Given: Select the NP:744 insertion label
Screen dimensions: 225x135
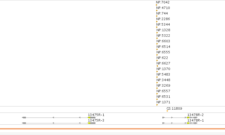Looking at the screenshot, I should point(162,13).
